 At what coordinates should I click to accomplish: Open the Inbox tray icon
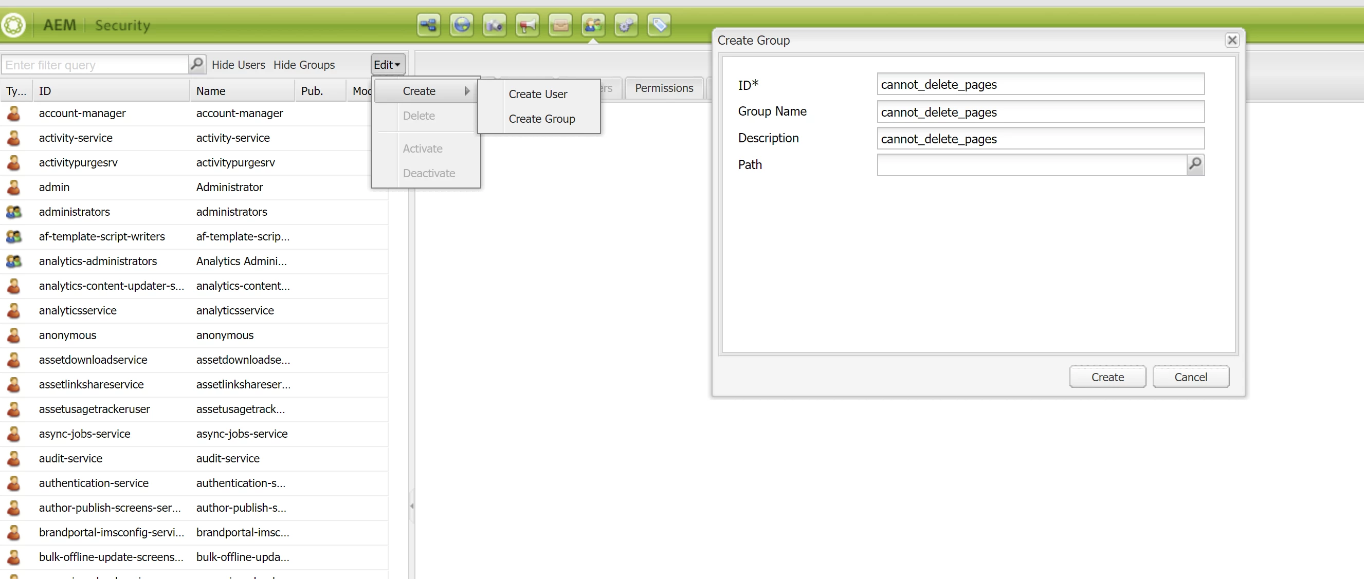pyautogui.click(x=560, y=25)
